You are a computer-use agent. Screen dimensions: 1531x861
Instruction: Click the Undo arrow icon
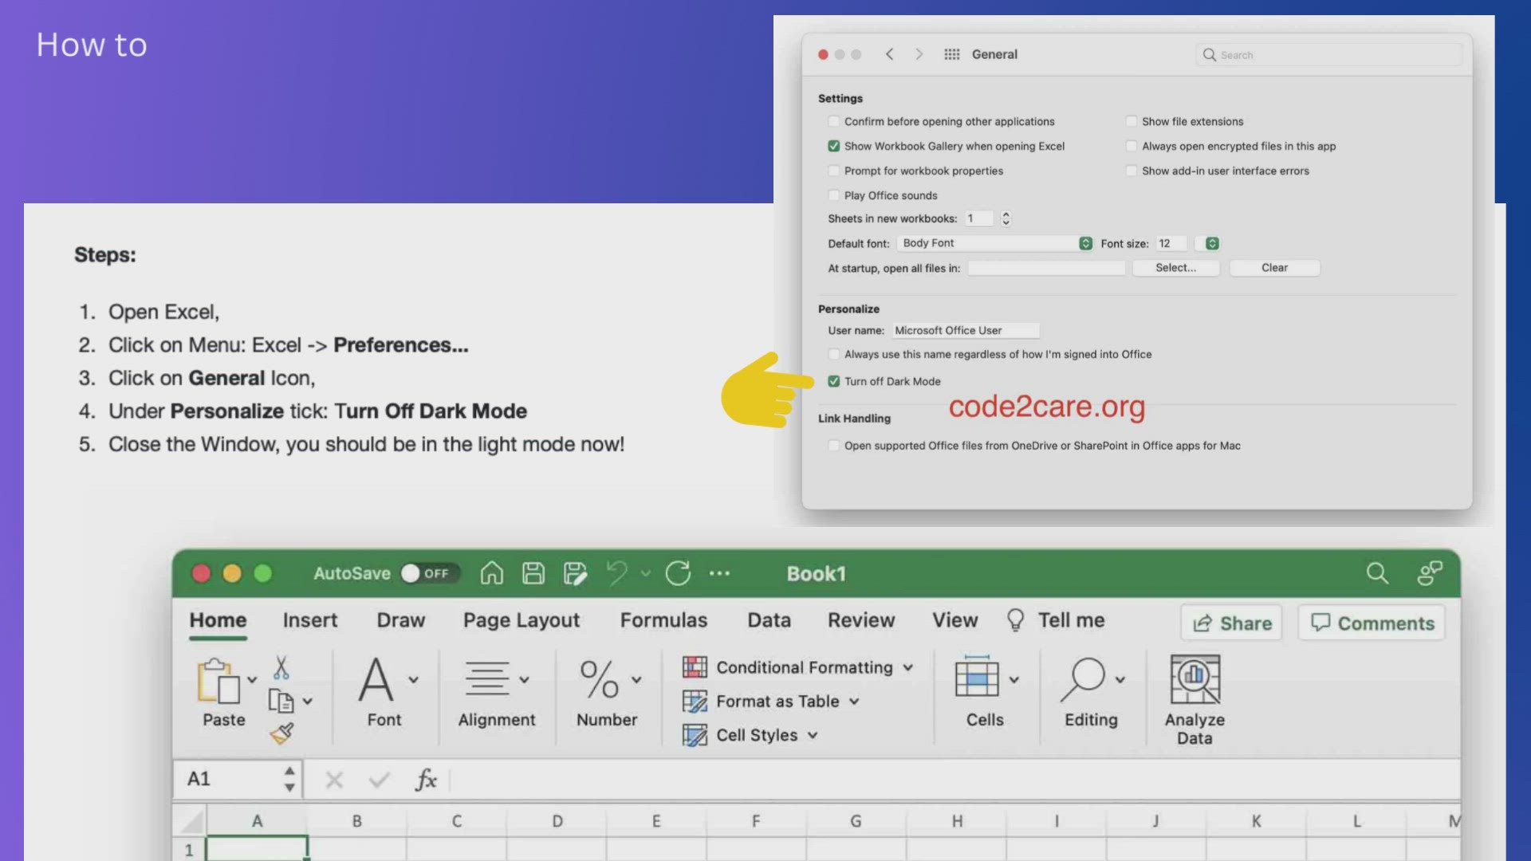(x=617, y=573)
